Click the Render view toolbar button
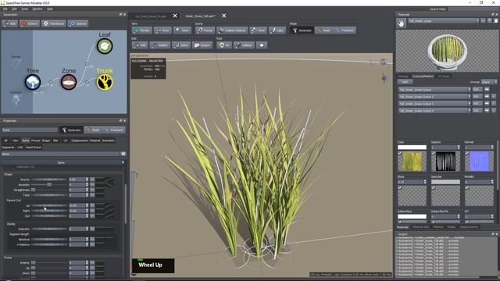 coord(141,30)
